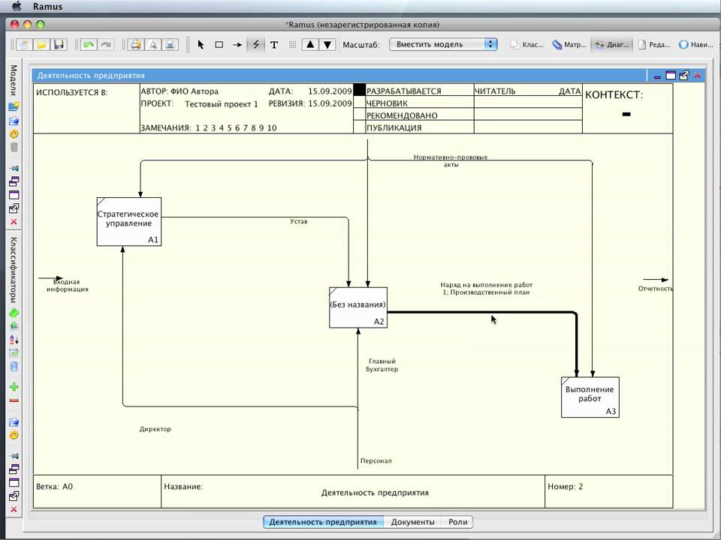
Task: Click the grayed redo arrow icon
Action: (x=106, y=44)
